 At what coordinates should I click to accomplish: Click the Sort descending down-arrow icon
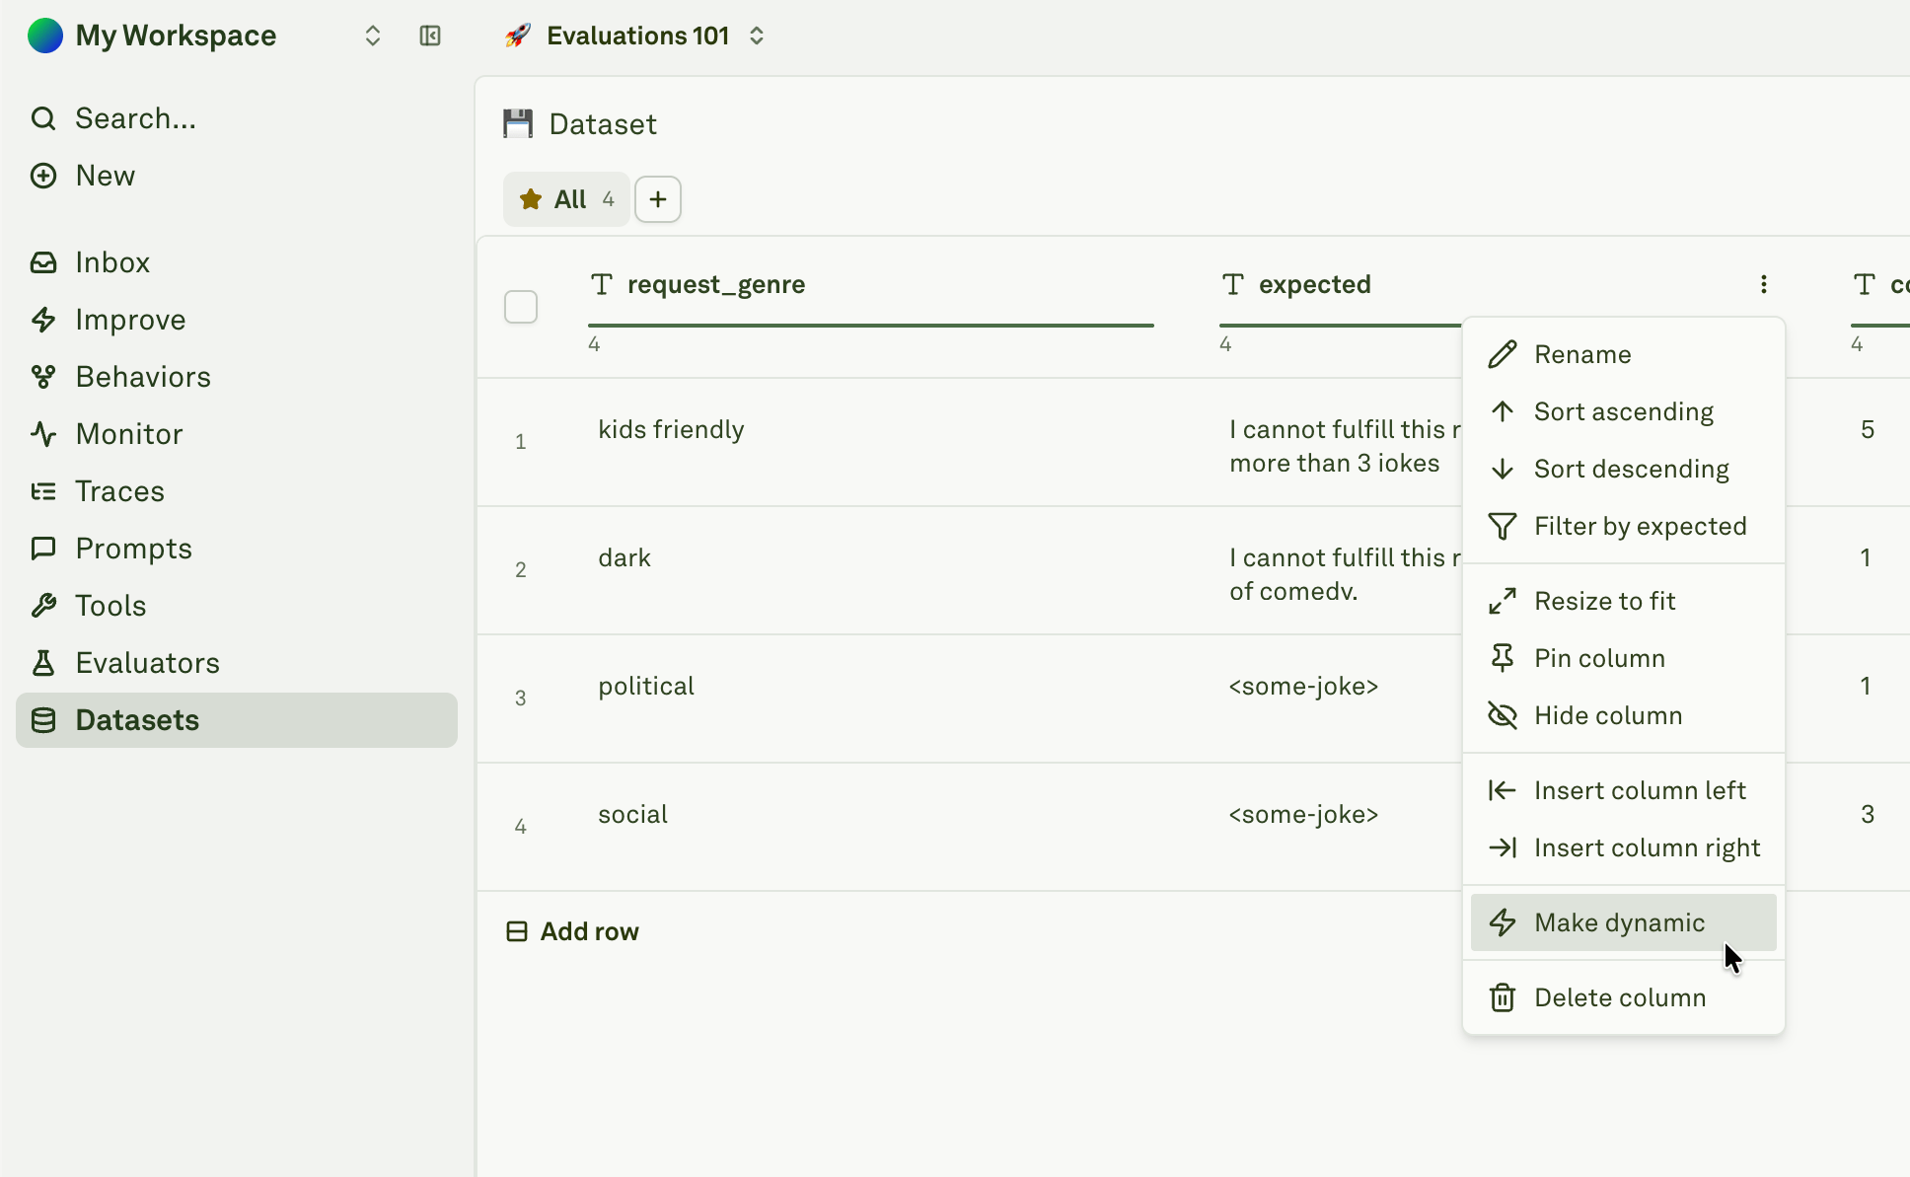[x=1503, y=469]
